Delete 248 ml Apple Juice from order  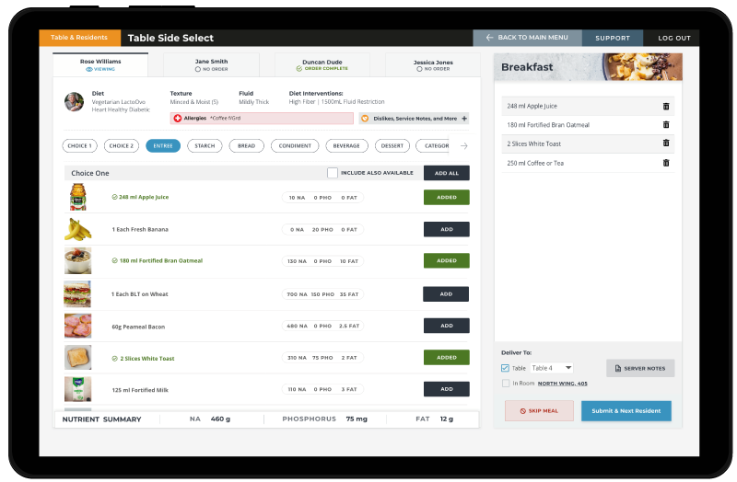[666, 107]
